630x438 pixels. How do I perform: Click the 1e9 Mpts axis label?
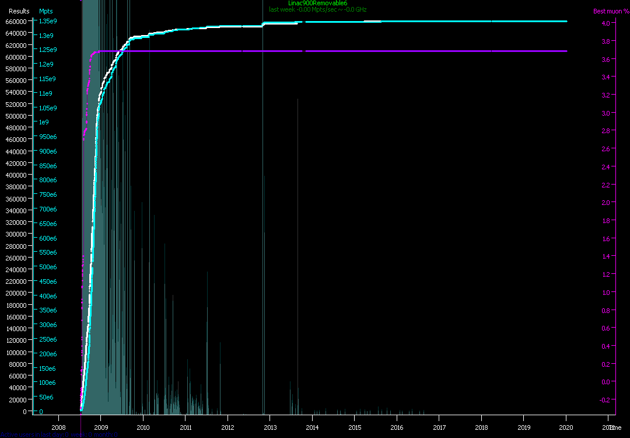44,123
